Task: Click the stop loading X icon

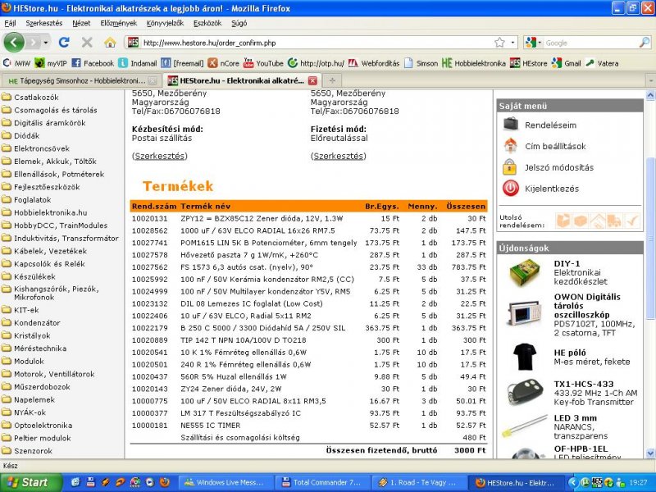Action: click(87, 43)
